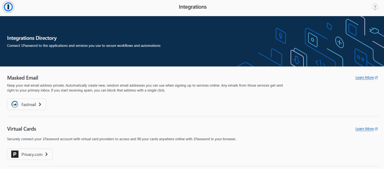384x169 pixels.
Task: Open the Fastmail integration button
Action: 27,105
